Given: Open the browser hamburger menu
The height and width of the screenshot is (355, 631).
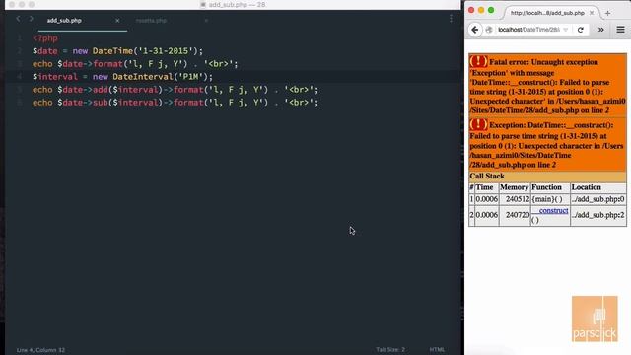Looking at the screenshot, I should [x=620, y=30].
